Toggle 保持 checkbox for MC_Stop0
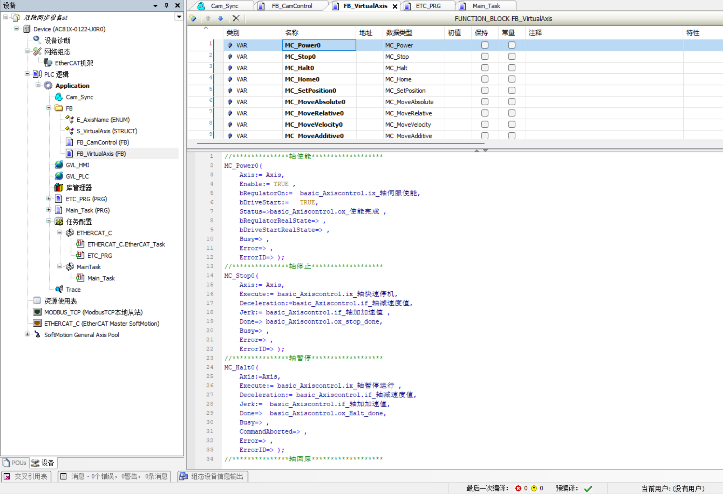This screenshot has height=494, width=723. click(485, 56)
